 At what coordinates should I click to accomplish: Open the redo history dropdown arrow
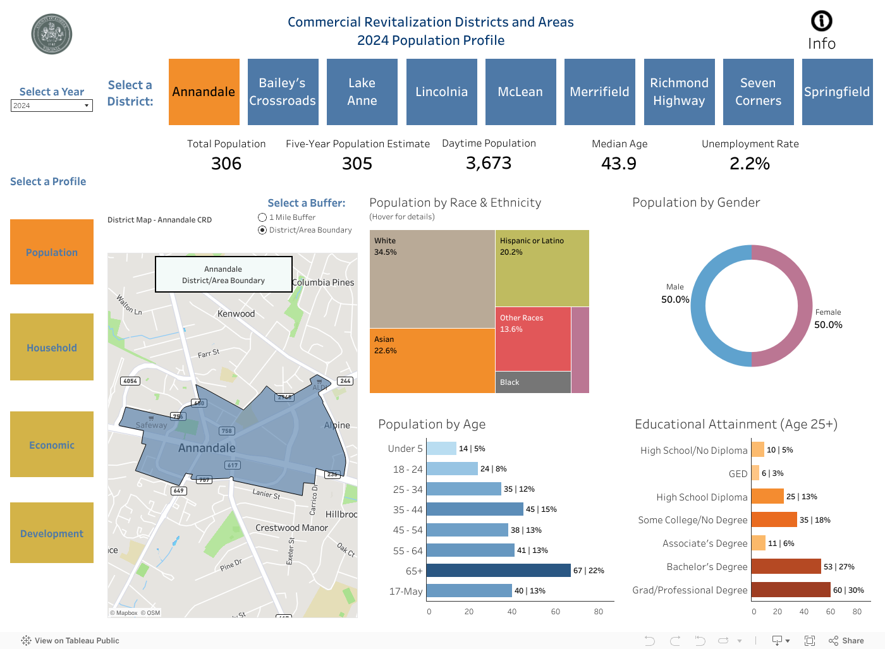[738, 640]
